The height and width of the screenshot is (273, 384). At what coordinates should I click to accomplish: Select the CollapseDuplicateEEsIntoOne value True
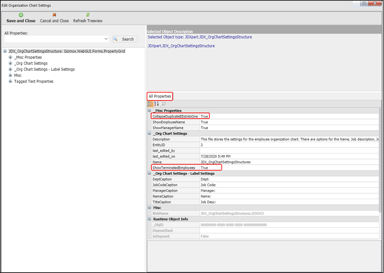pyautogui.click(x=204, y=116)
